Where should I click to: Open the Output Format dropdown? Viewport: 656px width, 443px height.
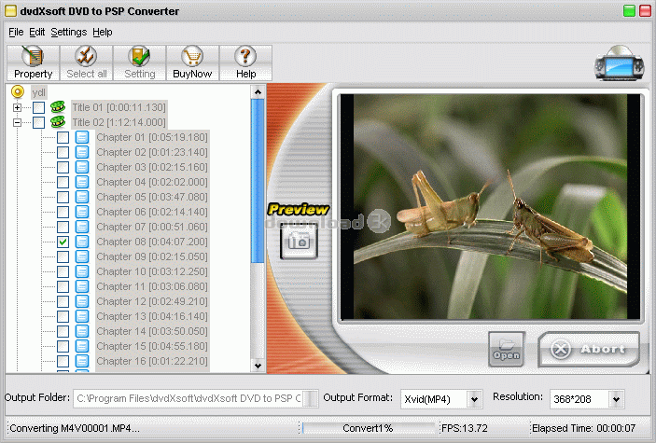[474, 399]
